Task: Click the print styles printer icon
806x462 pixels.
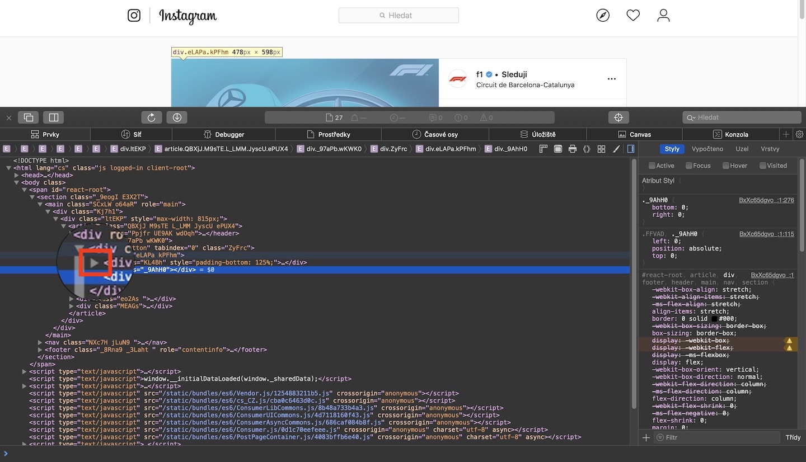Action: 572,149
